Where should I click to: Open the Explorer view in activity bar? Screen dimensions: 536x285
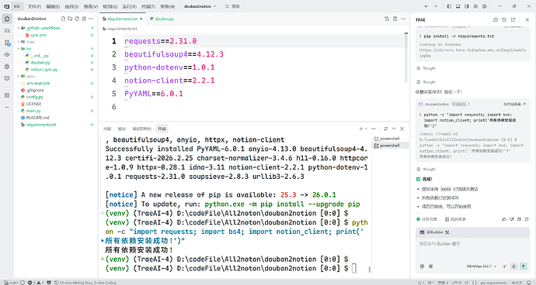(x=7, y=19)
